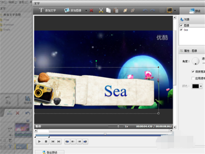The width and height of the screenshot is (205, 154).
Task: Click the black color swatch
Action: [x=196, y=86]
